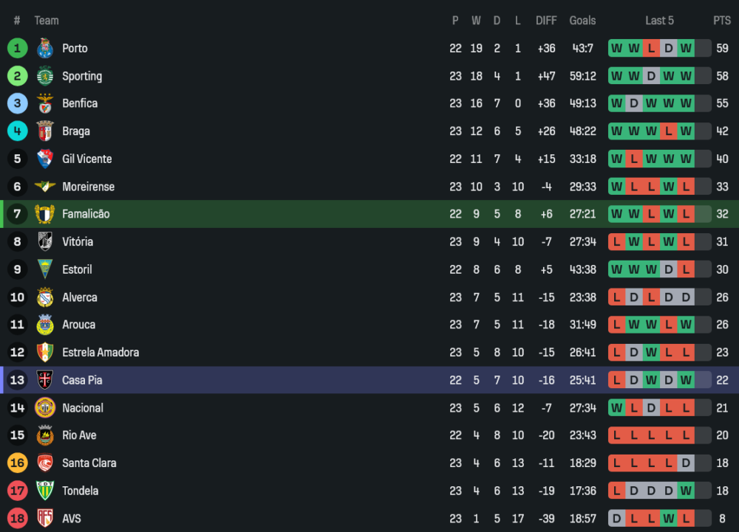Open the Estrela Amadora team link
Image resolution: width=739 pixels, height=532 pixels.
(x=100, y=353)
